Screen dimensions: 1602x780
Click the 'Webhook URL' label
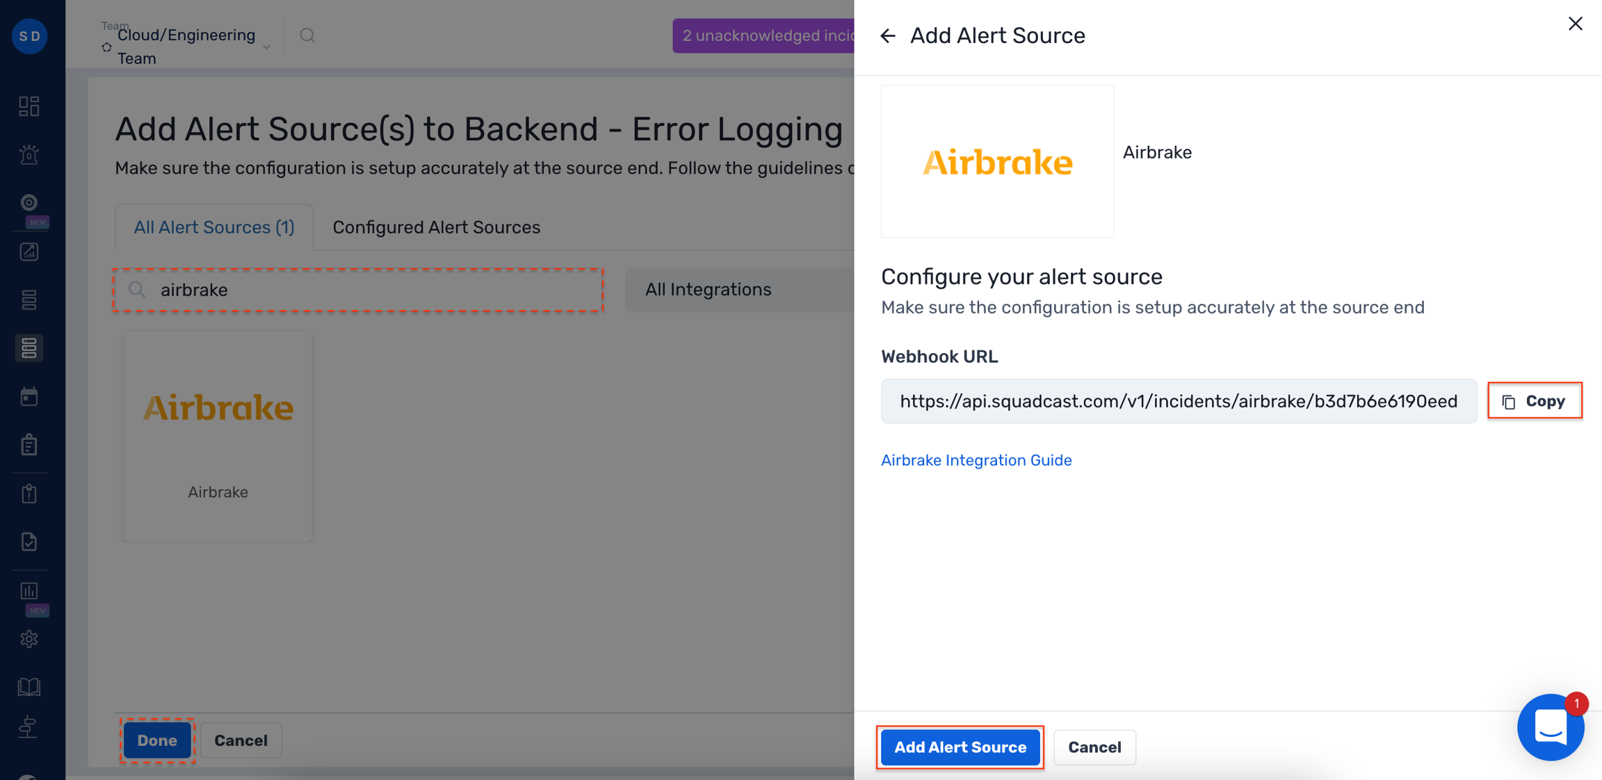point(939,357)
